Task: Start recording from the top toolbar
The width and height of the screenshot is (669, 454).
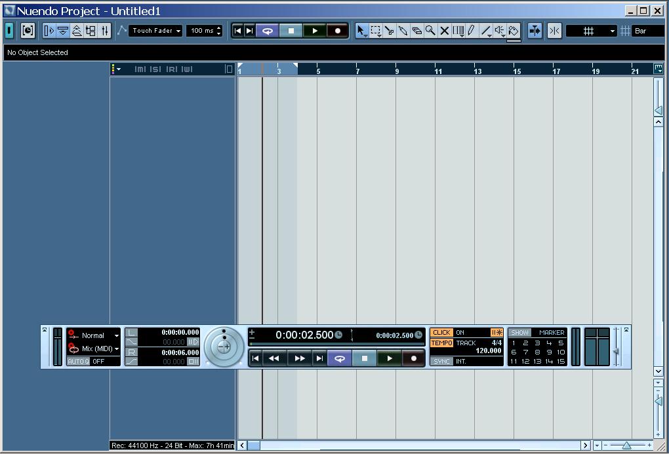Action: [338, 31]
